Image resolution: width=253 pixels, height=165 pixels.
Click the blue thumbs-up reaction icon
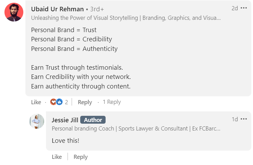click(x=59, y=102)
